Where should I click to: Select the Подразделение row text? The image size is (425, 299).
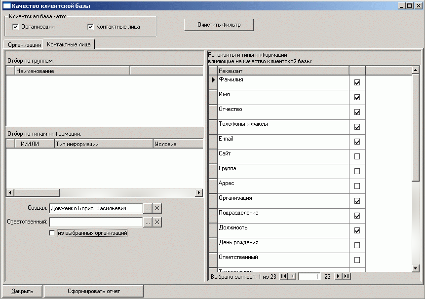pos(238,213)
